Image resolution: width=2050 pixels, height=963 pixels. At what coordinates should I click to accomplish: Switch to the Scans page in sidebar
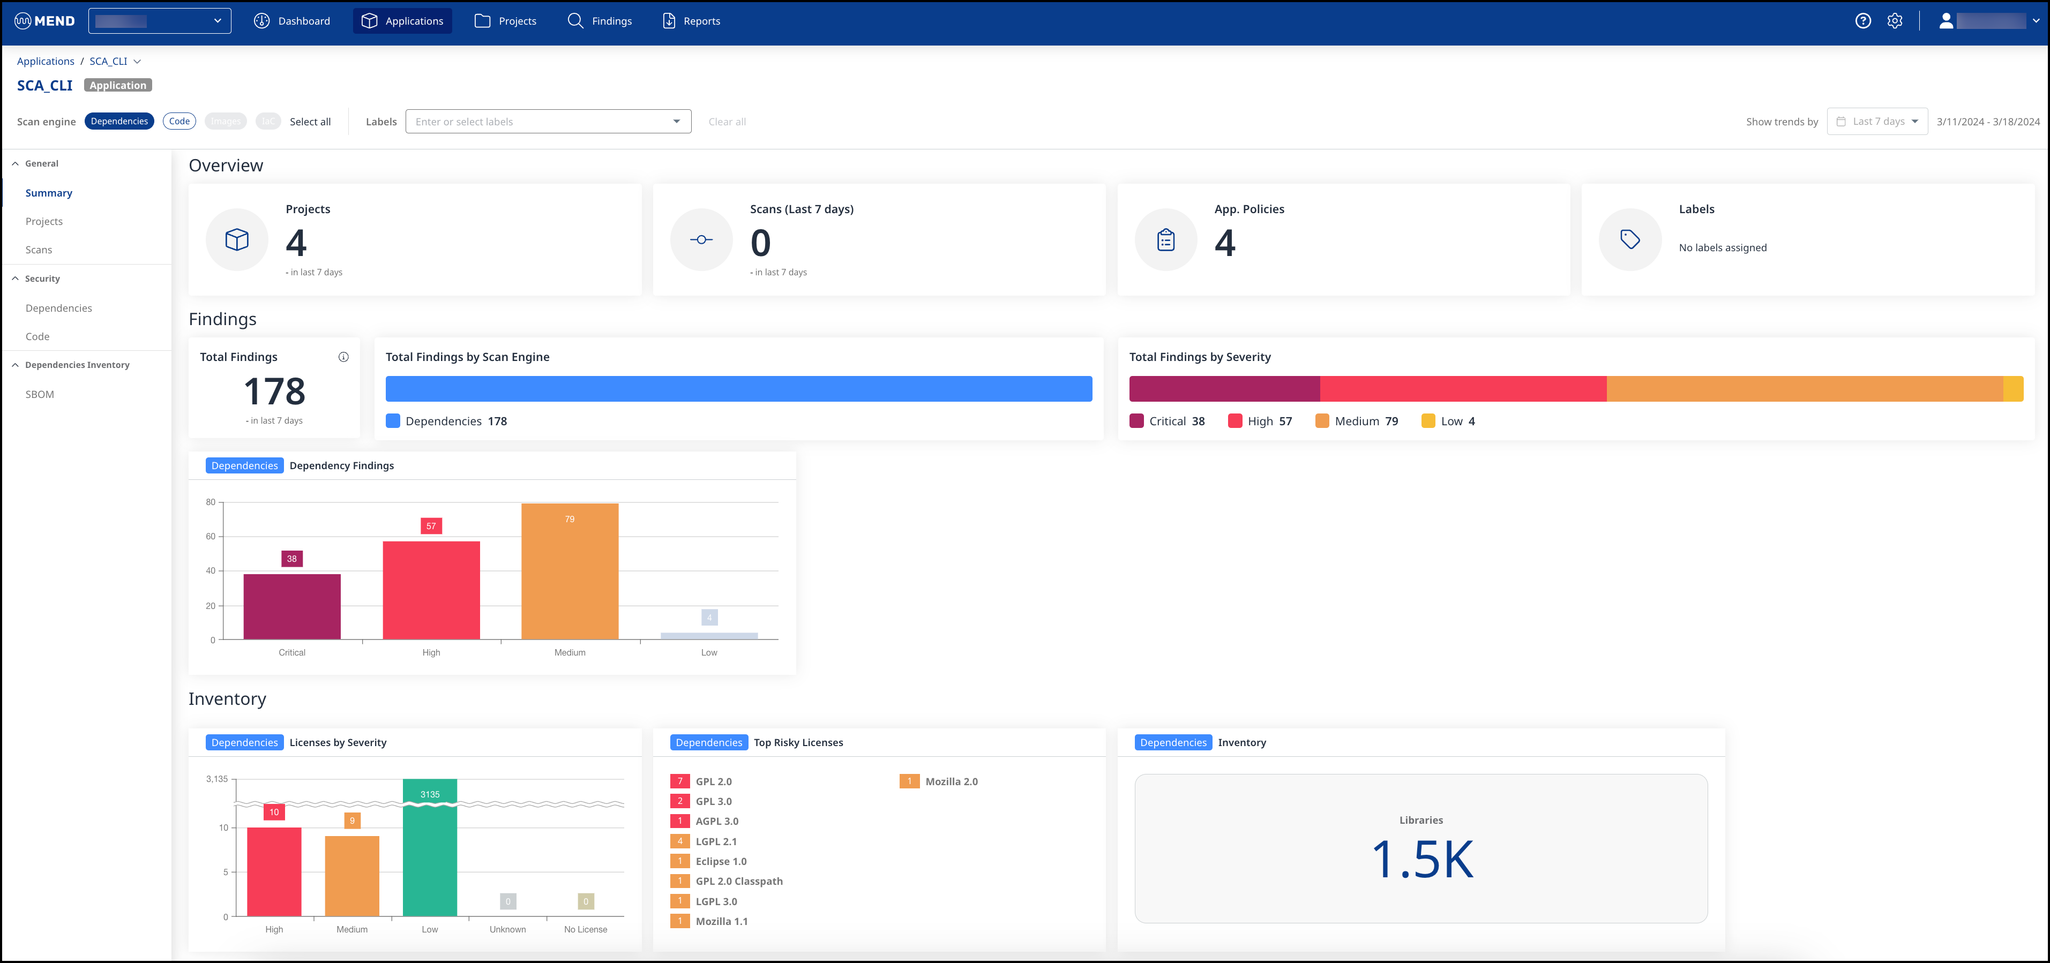(x=38, y=249)
